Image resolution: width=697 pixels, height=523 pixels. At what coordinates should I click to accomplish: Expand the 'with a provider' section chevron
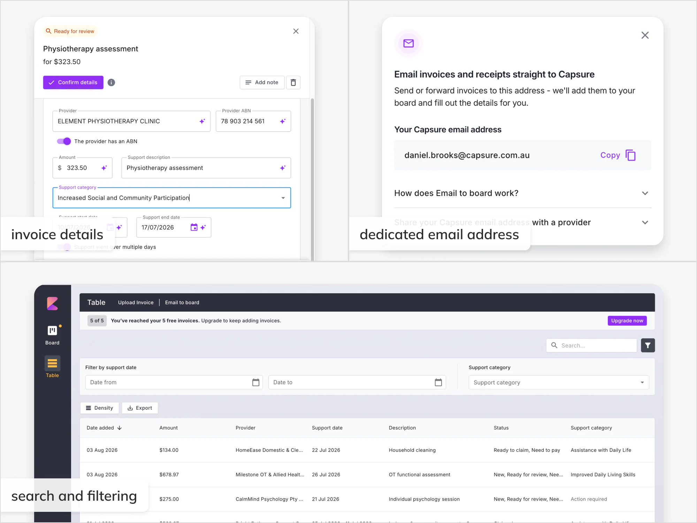[x=645, y=222]
